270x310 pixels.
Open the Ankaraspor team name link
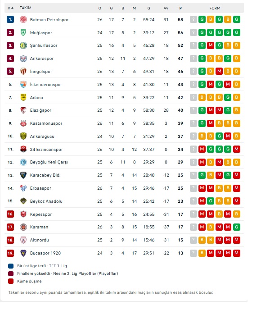[43, 59]
